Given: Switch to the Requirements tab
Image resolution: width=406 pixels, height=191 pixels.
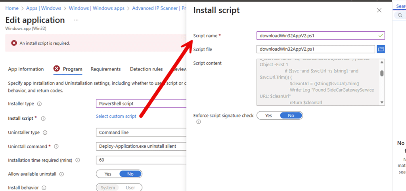Looking at the screenshot, I should (105, 69).
